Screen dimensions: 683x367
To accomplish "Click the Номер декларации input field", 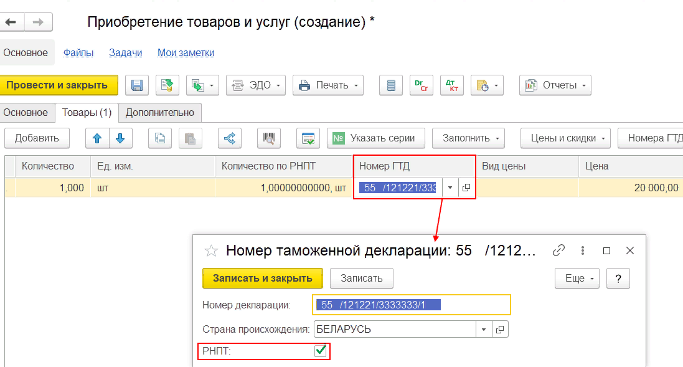I will [411, 305].
